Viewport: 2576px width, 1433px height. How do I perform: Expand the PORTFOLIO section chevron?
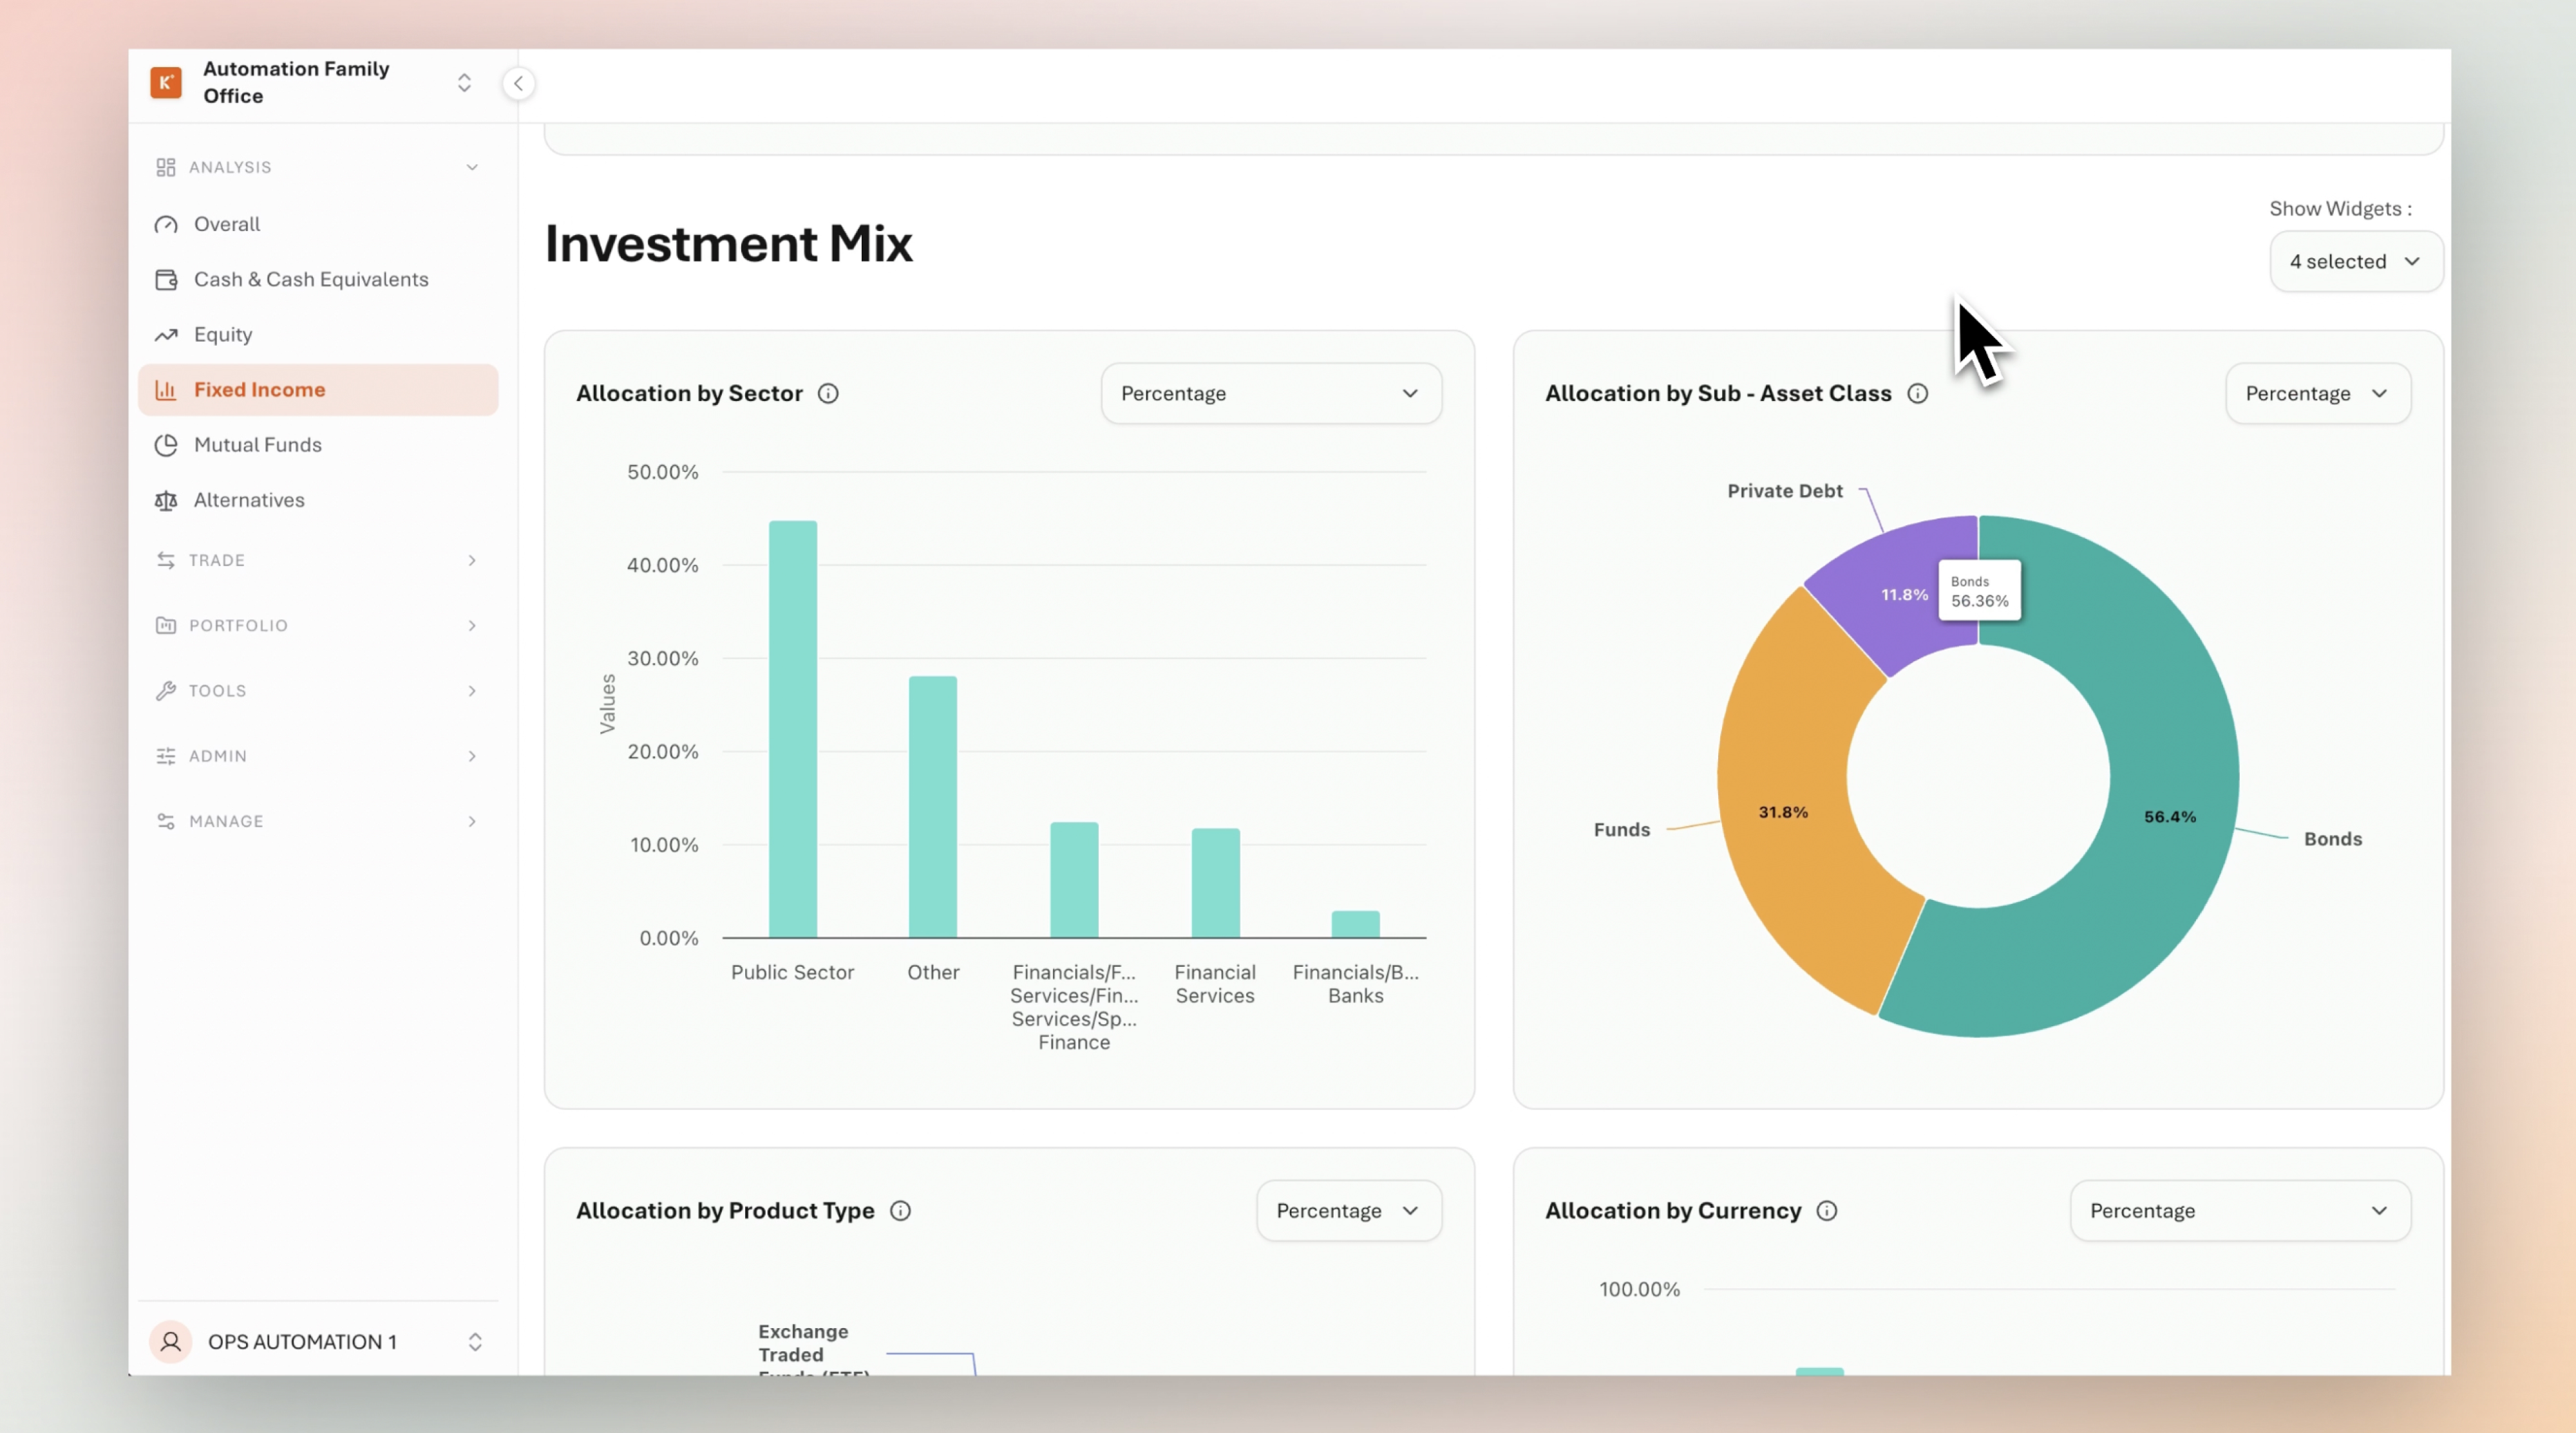[472, 626]
